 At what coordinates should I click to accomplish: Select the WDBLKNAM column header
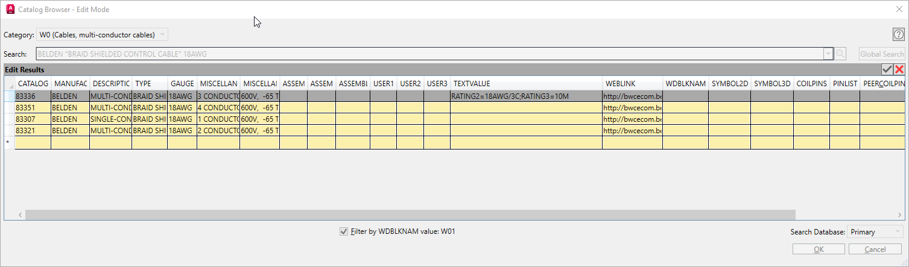pyautogui.click(x=685, y=84)
